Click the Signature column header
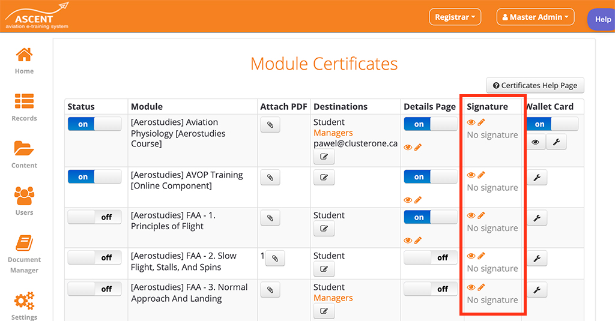Screen dimensions: 615x321 pos(487,107)
